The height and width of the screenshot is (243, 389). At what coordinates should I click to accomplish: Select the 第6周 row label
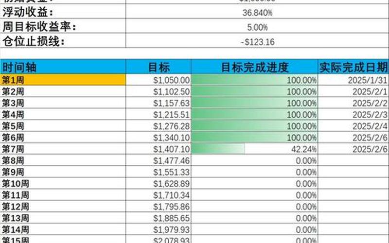click(63, 137)
